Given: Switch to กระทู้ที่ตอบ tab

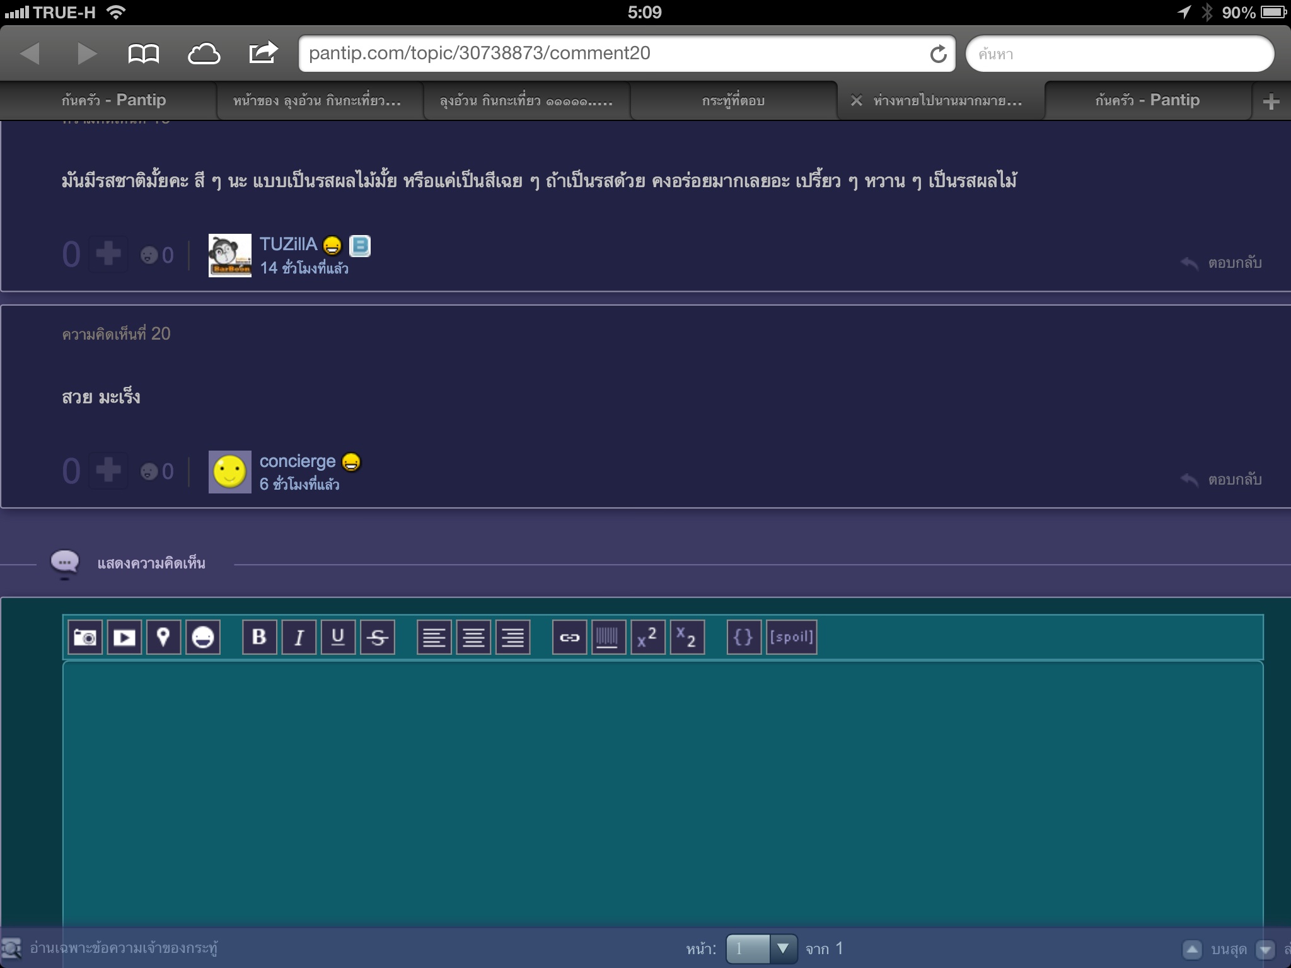Looking at the screenshot, I should (733, 100).
